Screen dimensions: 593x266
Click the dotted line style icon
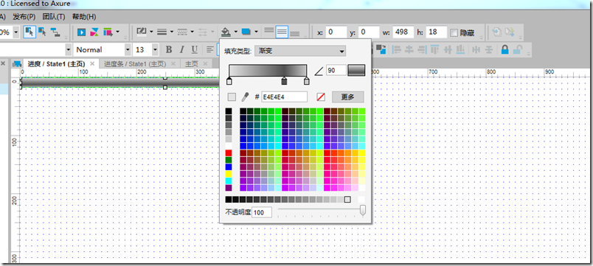point(182,32)
